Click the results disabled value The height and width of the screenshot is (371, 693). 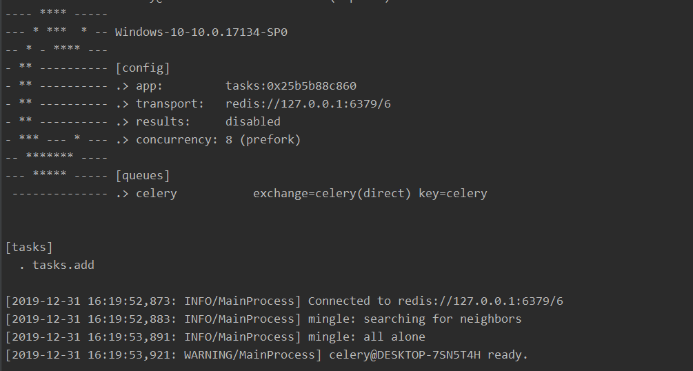click(253, 121)
